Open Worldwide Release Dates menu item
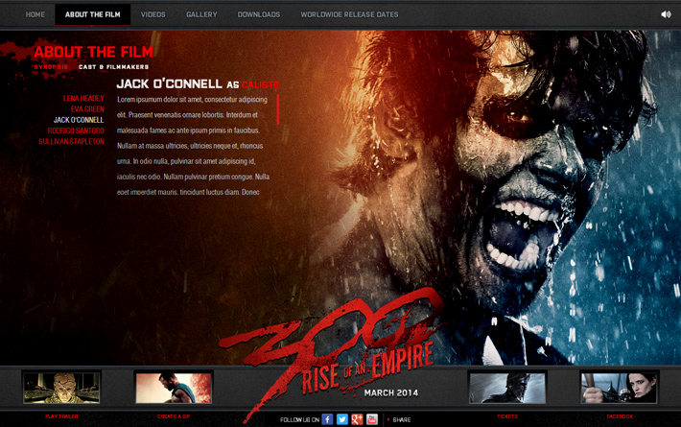681x427 pixels. (350, 14)
